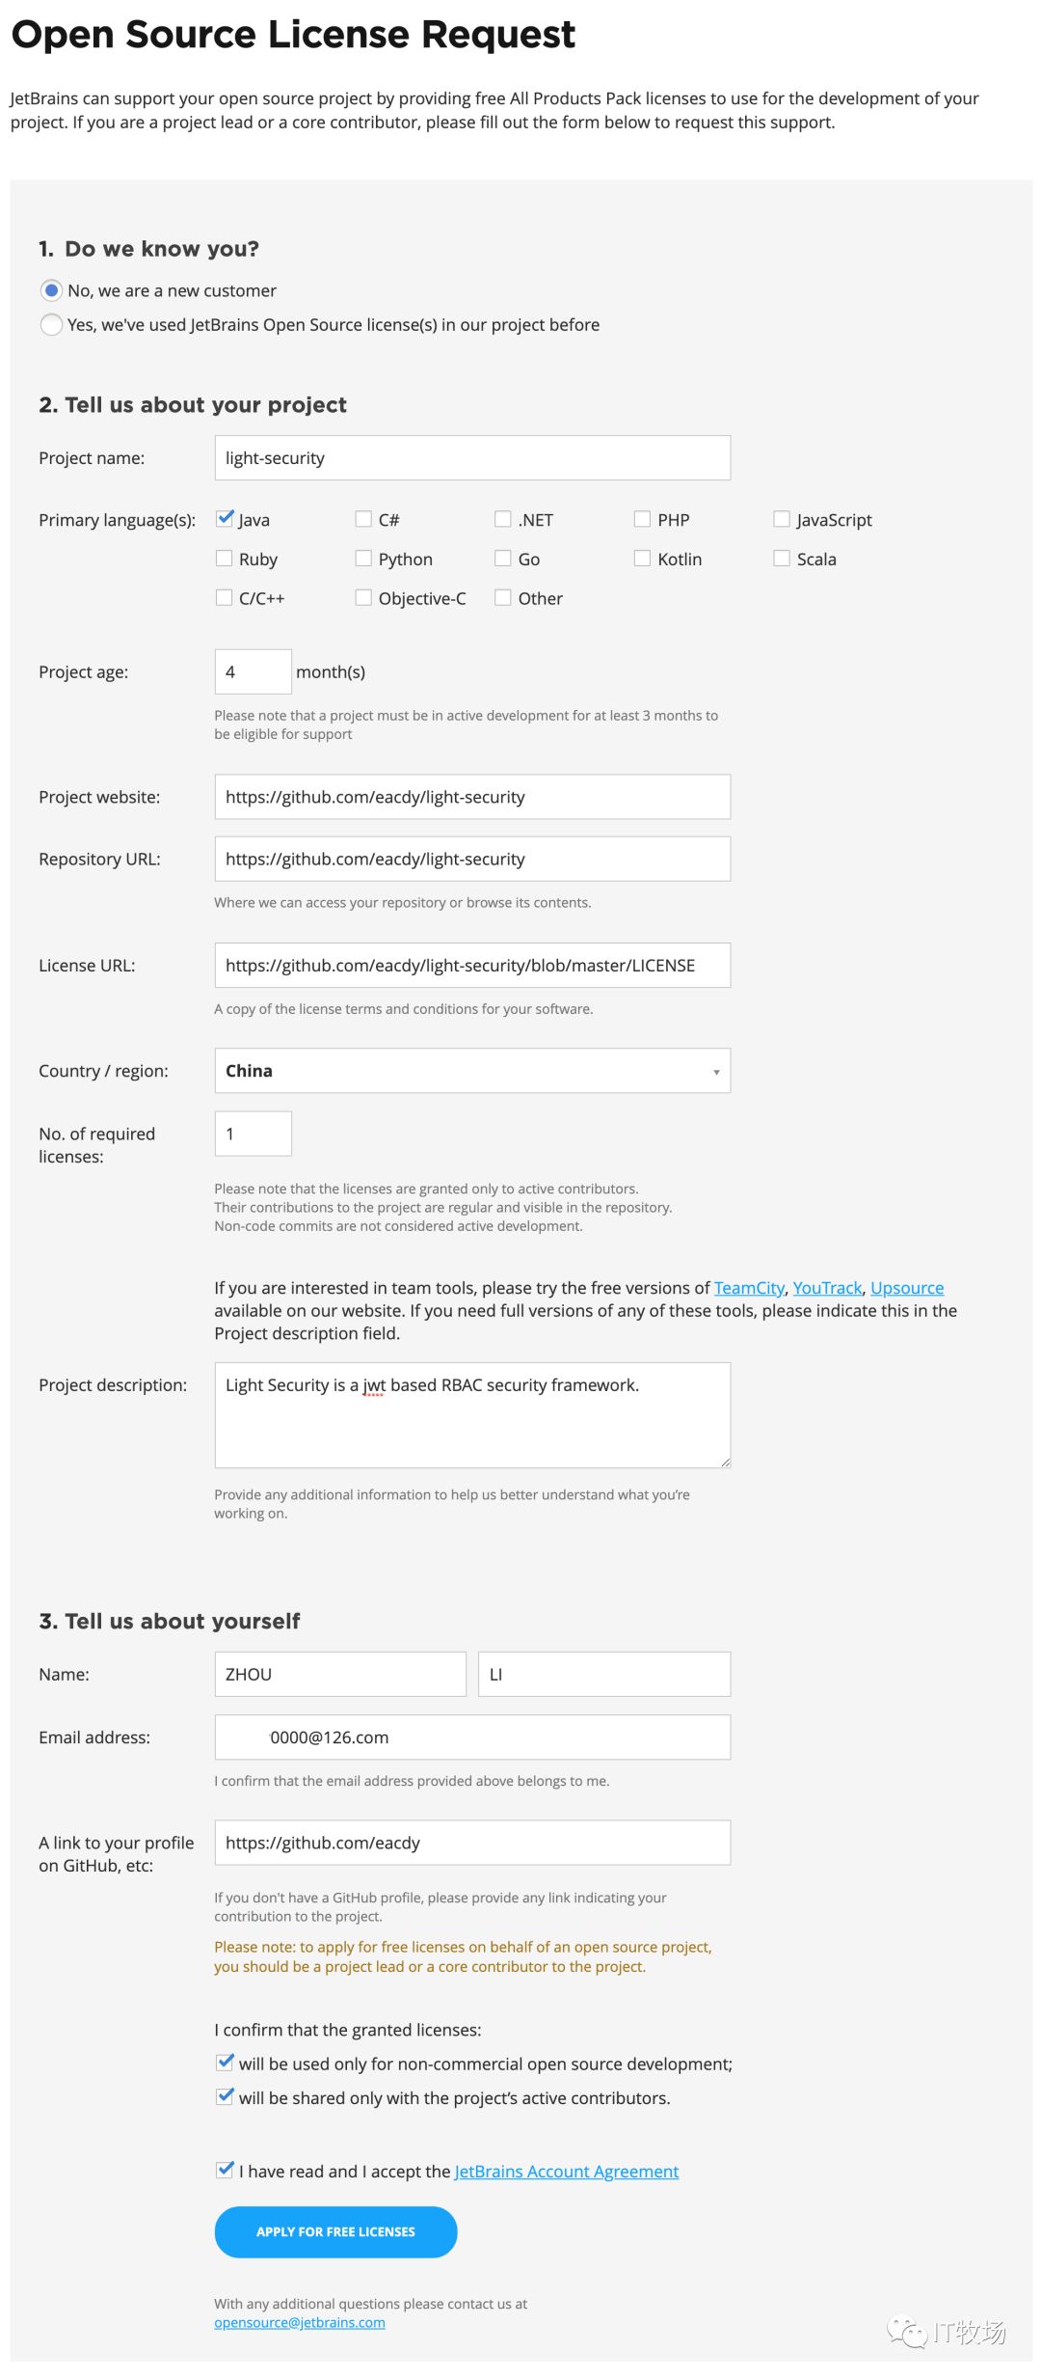The width and height of the screenshot is (1041, 2379).
Task: Focus the Project age input box
Action: (253, 672)
